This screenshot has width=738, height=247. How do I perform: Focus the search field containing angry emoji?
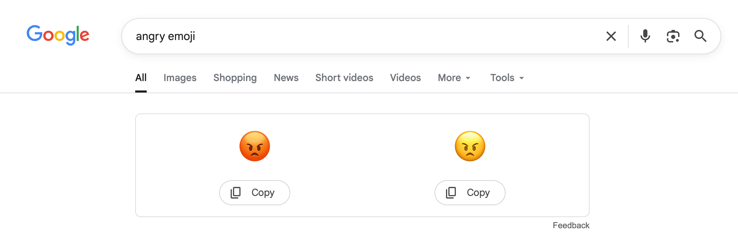[348, 36]
